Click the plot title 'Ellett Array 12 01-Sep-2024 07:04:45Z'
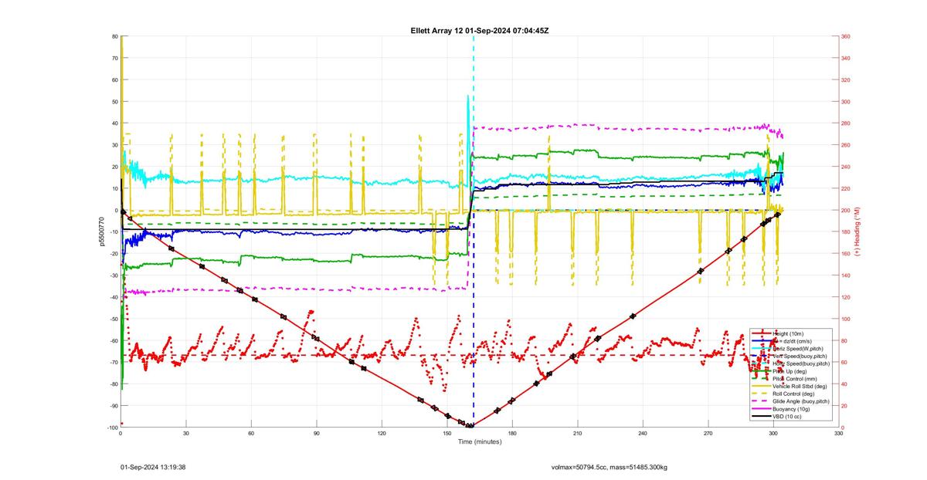 [x=480, y=30]
